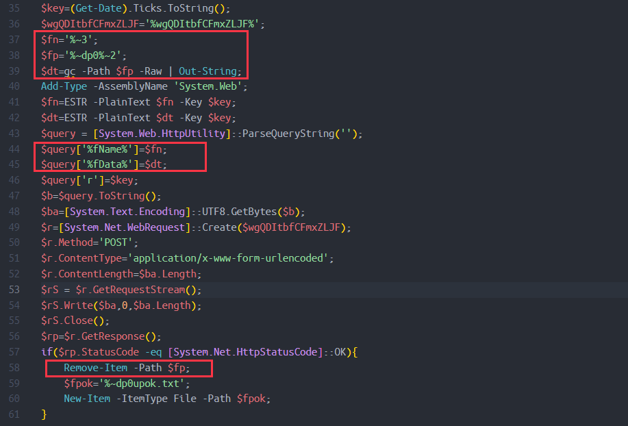Screen dimensions: 628x426
Task: Click GetRequestStream on line 53
Action: pos(139,290)
